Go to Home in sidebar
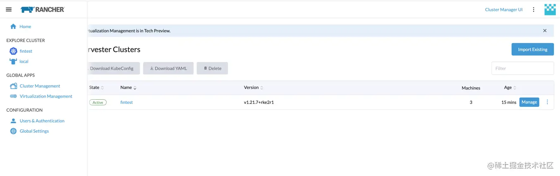This screenshot has width=560, height=176. click(x=25, y=26)
